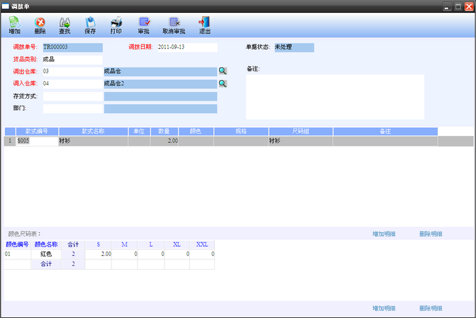Click upper 删除明细 link
This screenshot has width=476, height=318.
pyautogui.click(x=431, y=234)
